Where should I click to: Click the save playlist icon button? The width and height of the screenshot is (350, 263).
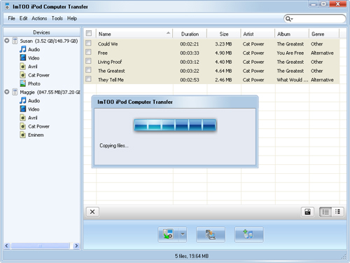coord(307,212)
